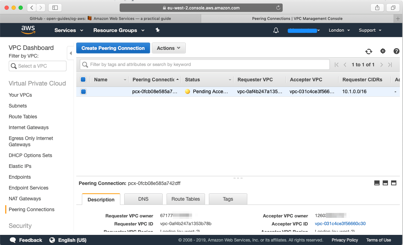
Task: Collapse the VPC sidebar navigation pane
Action: point(70,53)
